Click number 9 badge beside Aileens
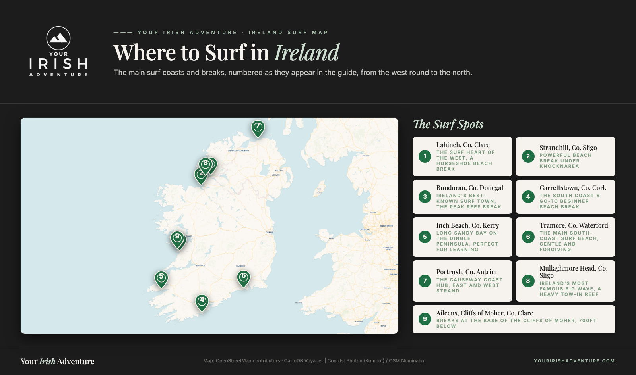The width and height of the screenshot is (636, 375). pyautogui.click(x=425, y=319)
